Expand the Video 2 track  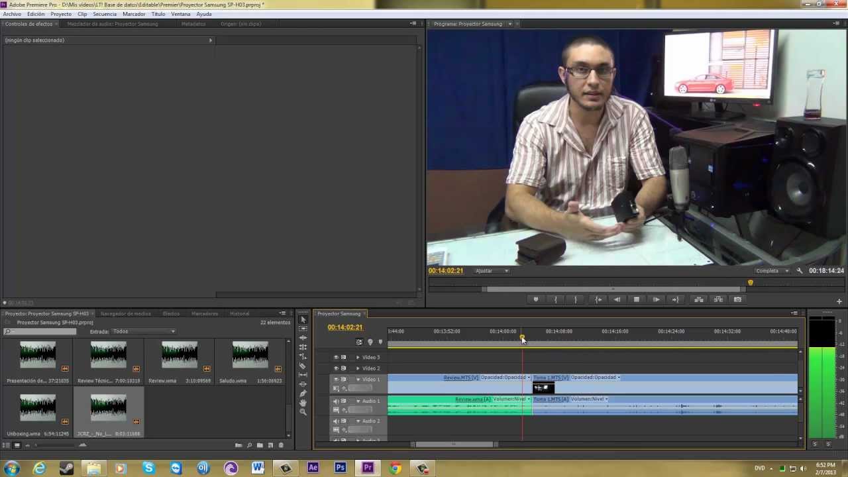(x=358, y=368)
